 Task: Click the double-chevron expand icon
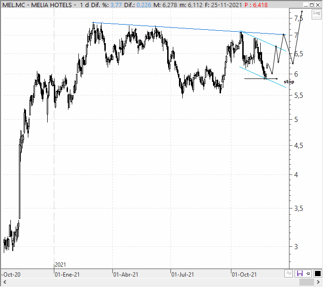[x=289, y=274]
